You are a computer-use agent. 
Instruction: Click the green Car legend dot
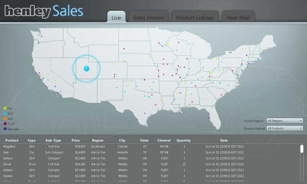coord(5,108)
